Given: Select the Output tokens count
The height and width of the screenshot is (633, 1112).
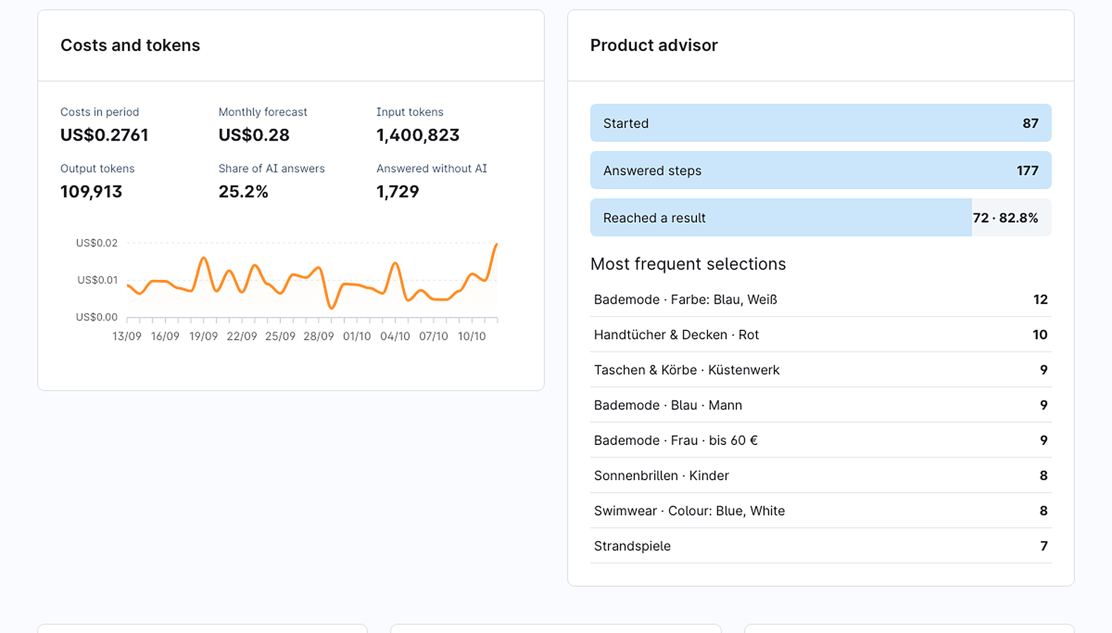Looking at the screenshot, I should tap(91, 192).
